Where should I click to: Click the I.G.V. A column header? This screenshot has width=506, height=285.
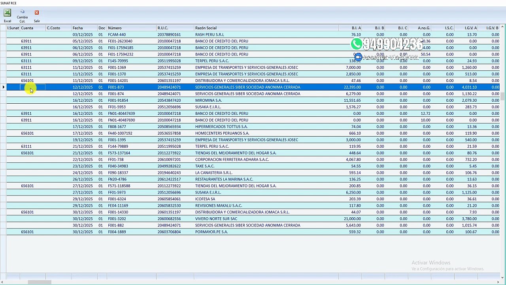click(x=466, y=28)
